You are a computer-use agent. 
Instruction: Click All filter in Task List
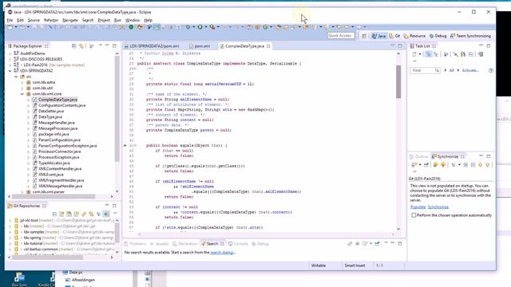[451, 70]
